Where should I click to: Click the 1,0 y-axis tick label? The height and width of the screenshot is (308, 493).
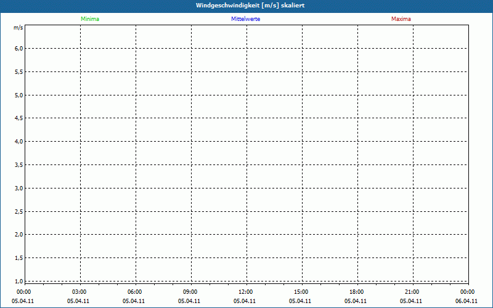[x=18, y=281]
